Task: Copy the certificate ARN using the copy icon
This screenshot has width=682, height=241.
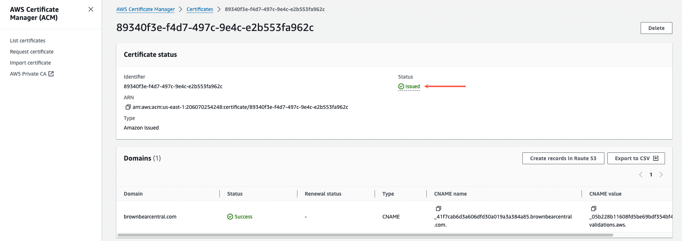Action: pos(128,107)
